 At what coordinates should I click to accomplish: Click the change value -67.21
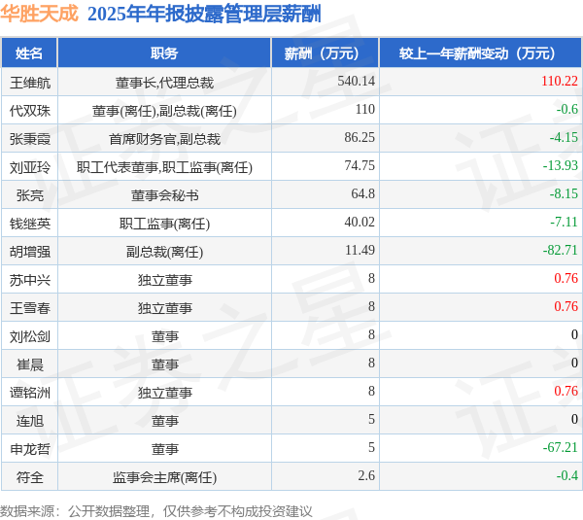[x=561, y=449]
